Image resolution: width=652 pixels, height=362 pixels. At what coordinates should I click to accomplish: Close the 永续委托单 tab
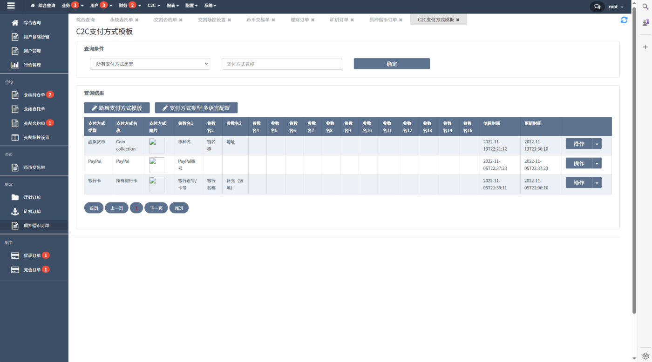tap(137, 20)
